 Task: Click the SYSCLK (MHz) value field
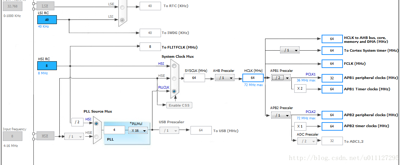click(194, 78)
